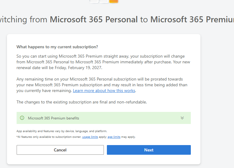This screenshot has width=234, height=168.
Task: Open the Learn more about how this works link
Action: [x=104, y=90]
